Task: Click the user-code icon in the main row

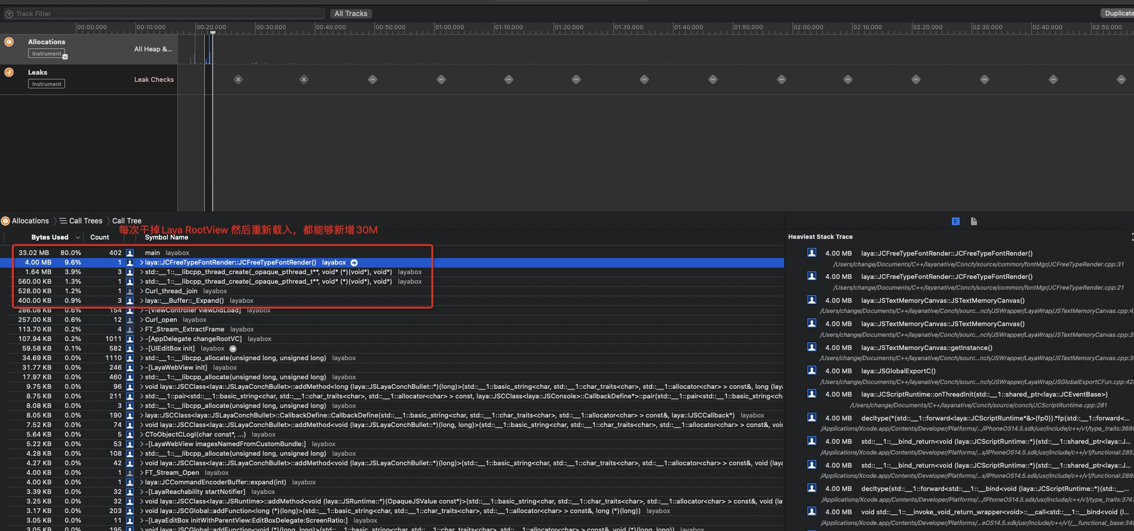Action: [130, 253]
